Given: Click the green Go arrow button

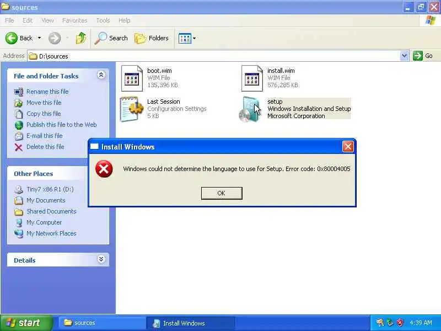Looking at the screenshot, I should pos(418,56).
